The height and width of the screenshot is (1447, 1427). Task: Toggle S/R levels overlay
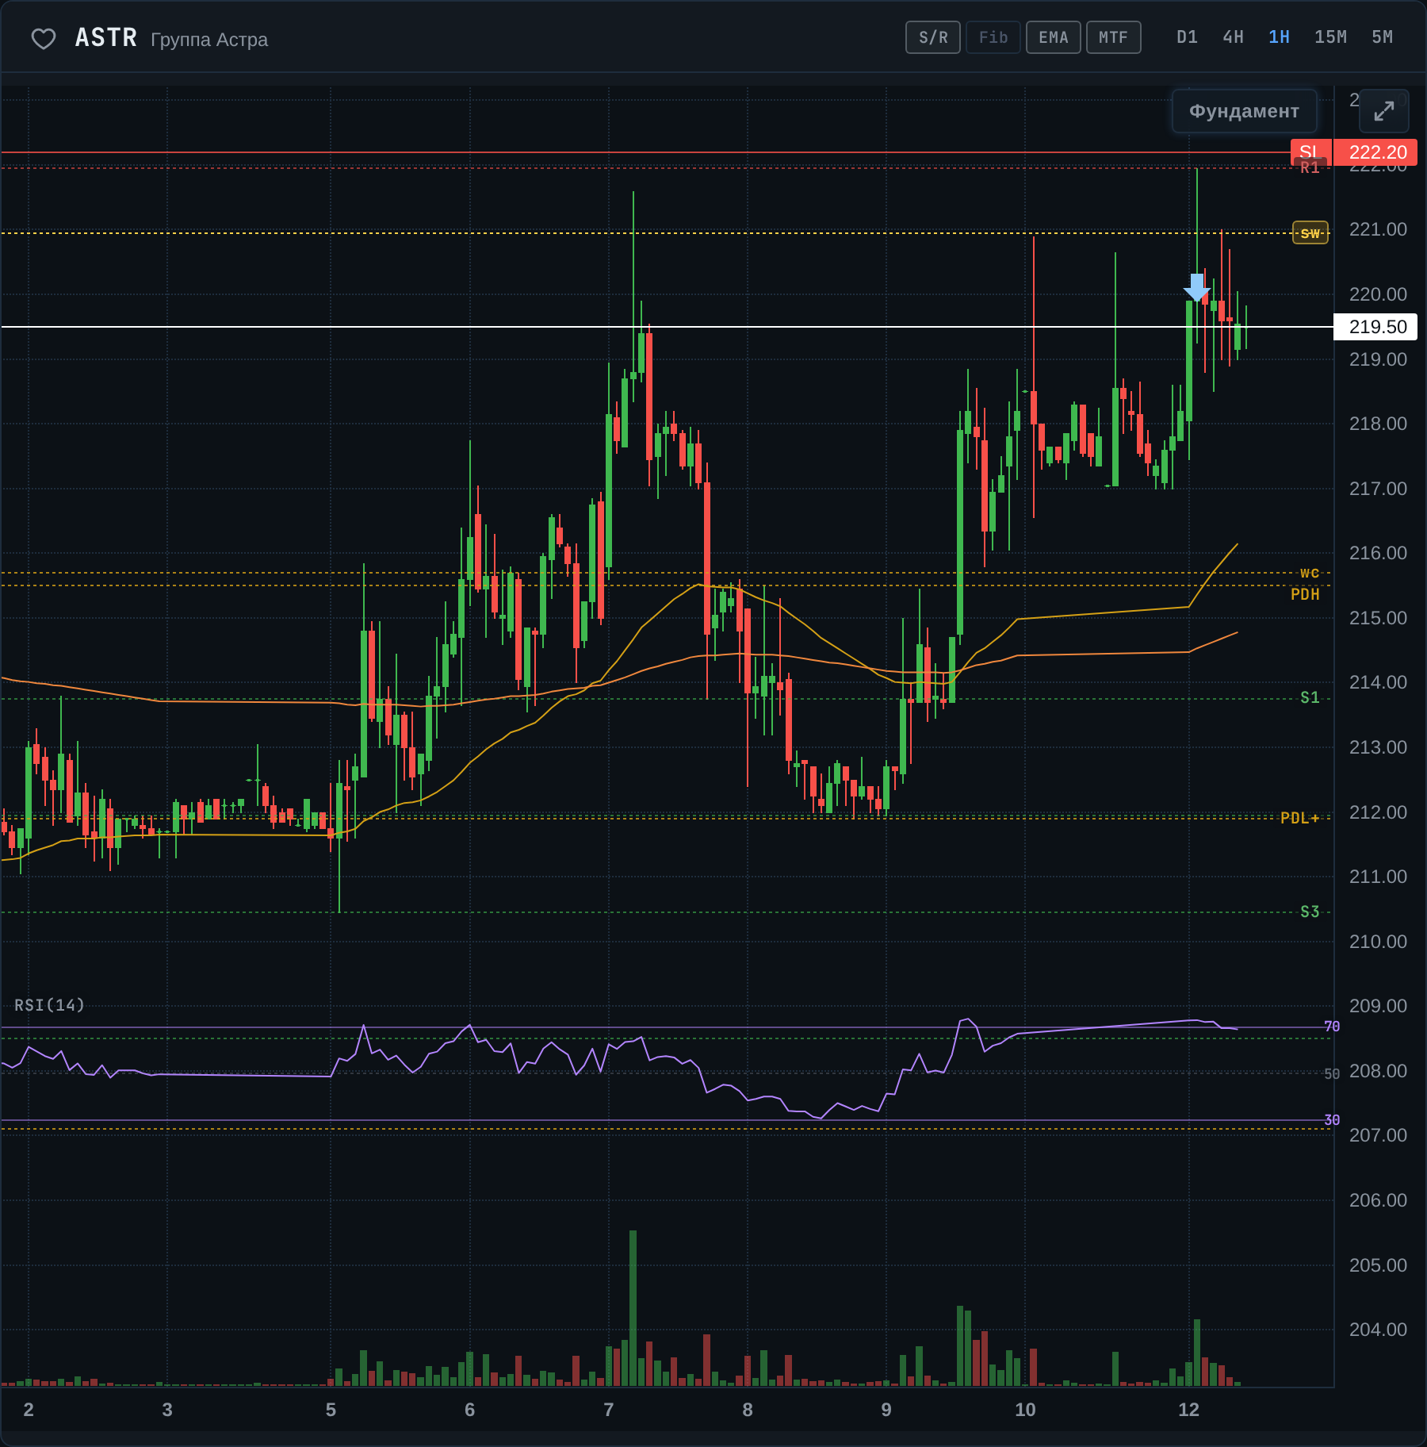tap(933, 37)
